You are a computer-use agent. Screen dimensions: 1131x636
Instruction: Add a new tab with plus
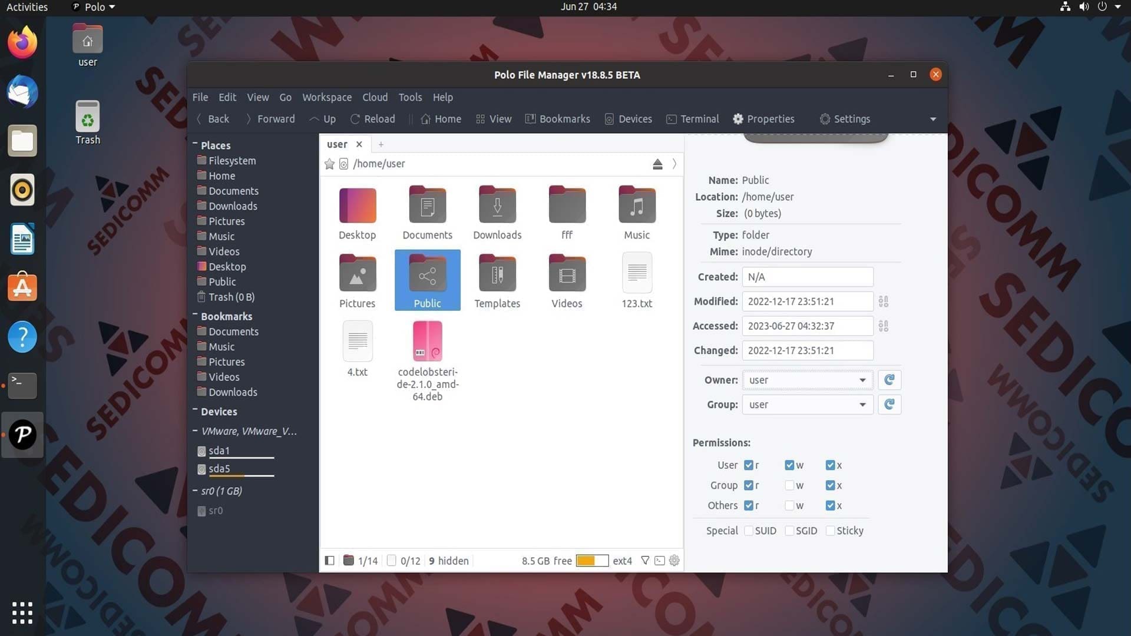coord(381,144)
